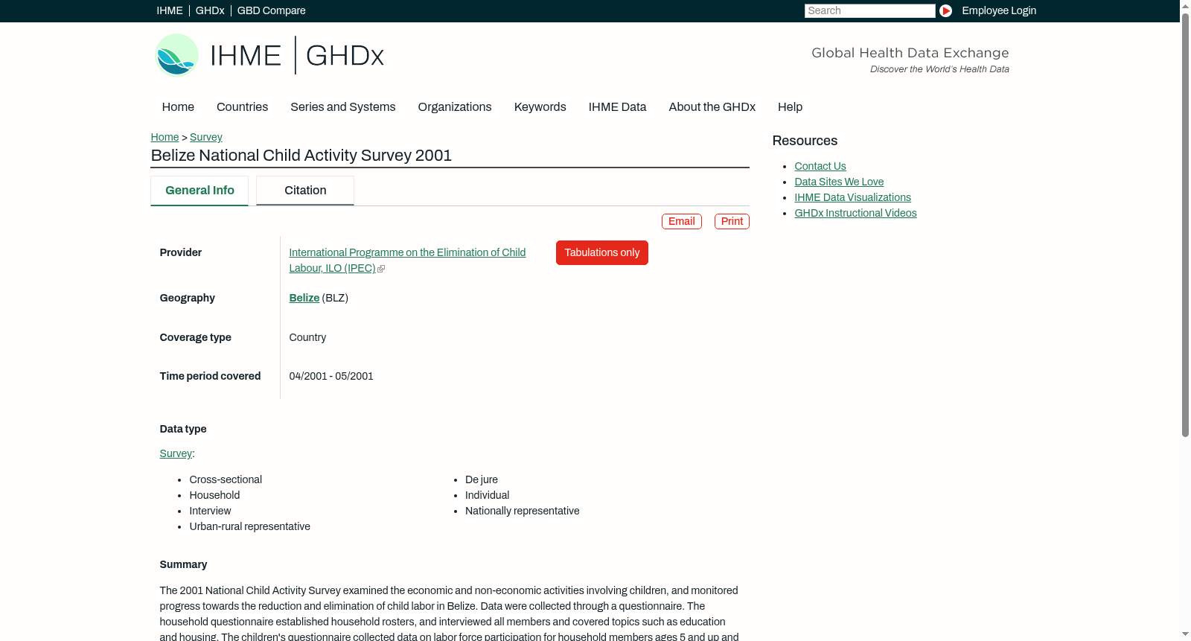
Task: Select IHME Data in navigation
Action: pos(617,107)
